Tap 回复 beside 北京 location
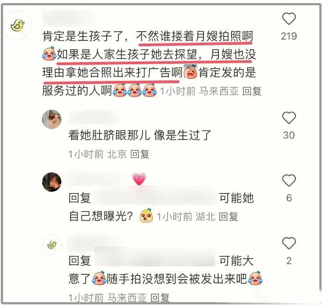The height and width of the screenshot is (306, 328). tap(140, 154)
